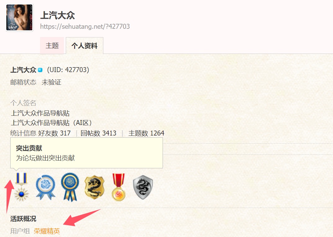Open the 上汽大众作品导航贴（AI区）link
This screenshot has height=237, width=333.
51,123
